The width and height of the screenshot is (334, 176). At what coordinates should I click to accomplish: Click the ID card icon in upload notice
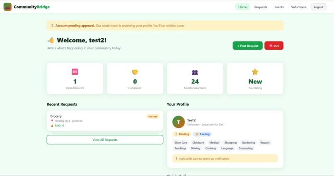click(177, 159)
